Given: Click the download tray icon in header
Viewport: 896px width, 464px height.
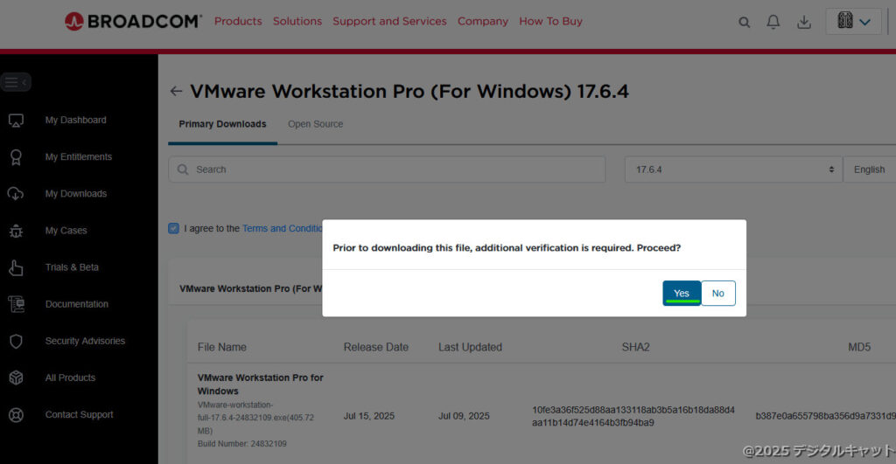Looking at the screenshot, I should 804,23.
